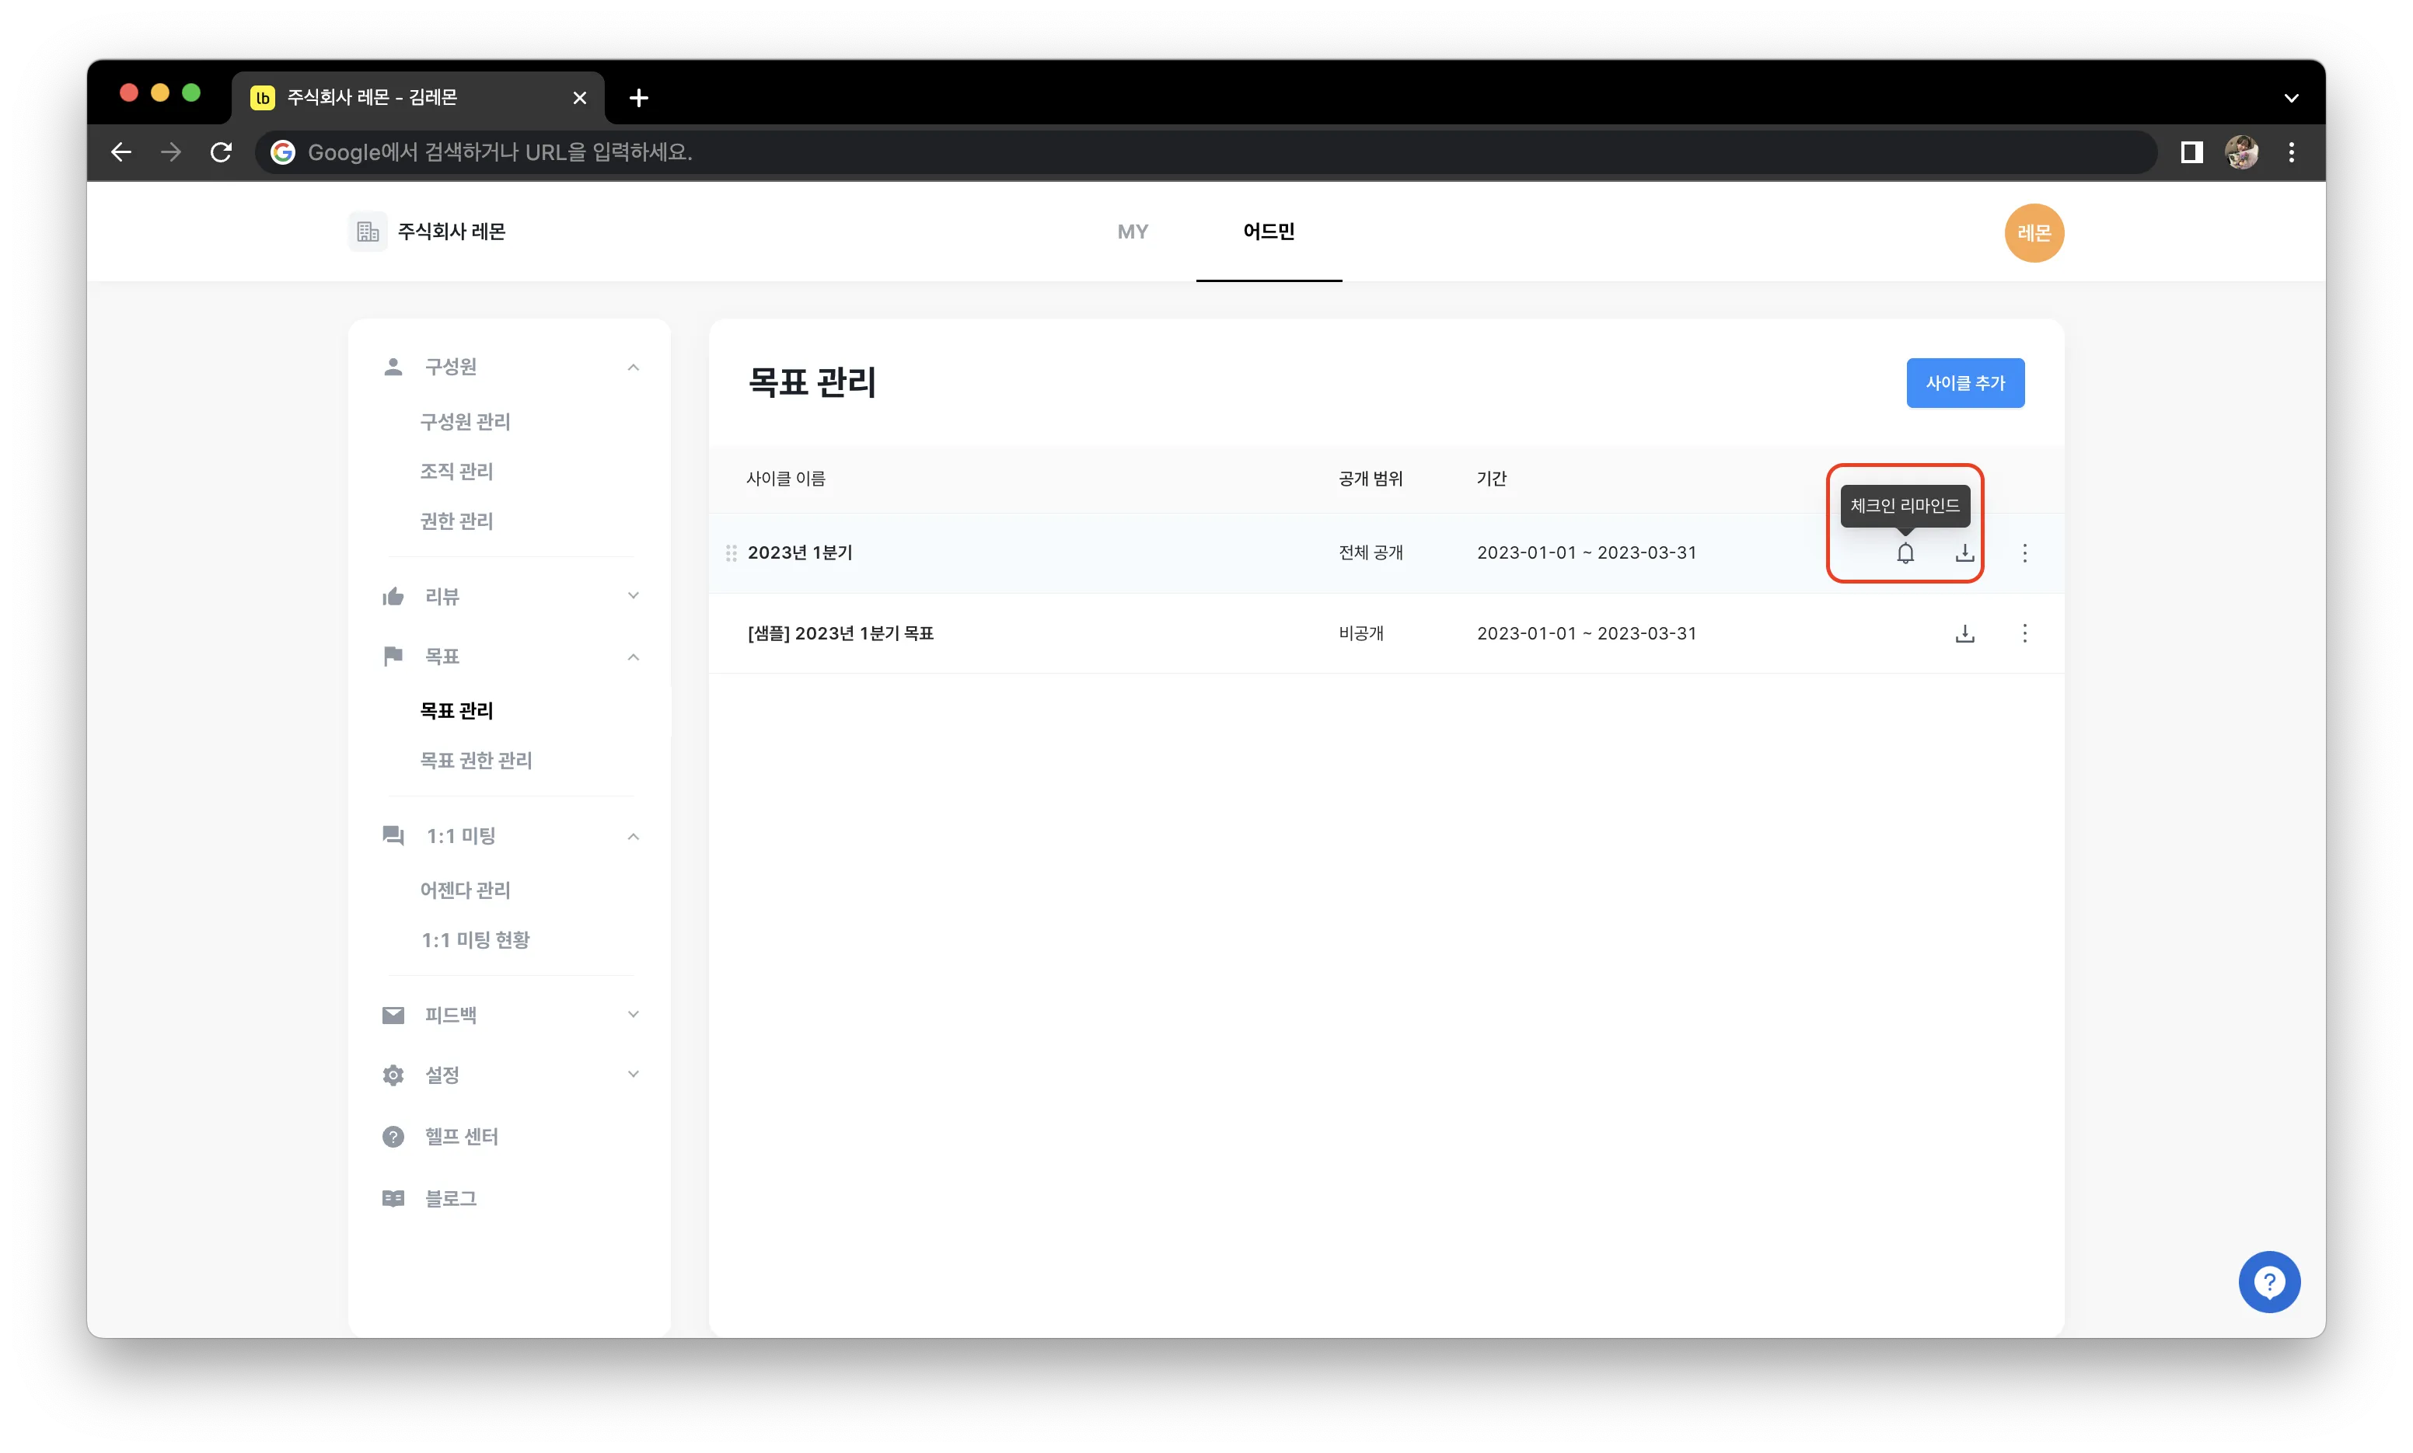
Task: Expand the 설정 section chevron
Action: point(633,1073)
